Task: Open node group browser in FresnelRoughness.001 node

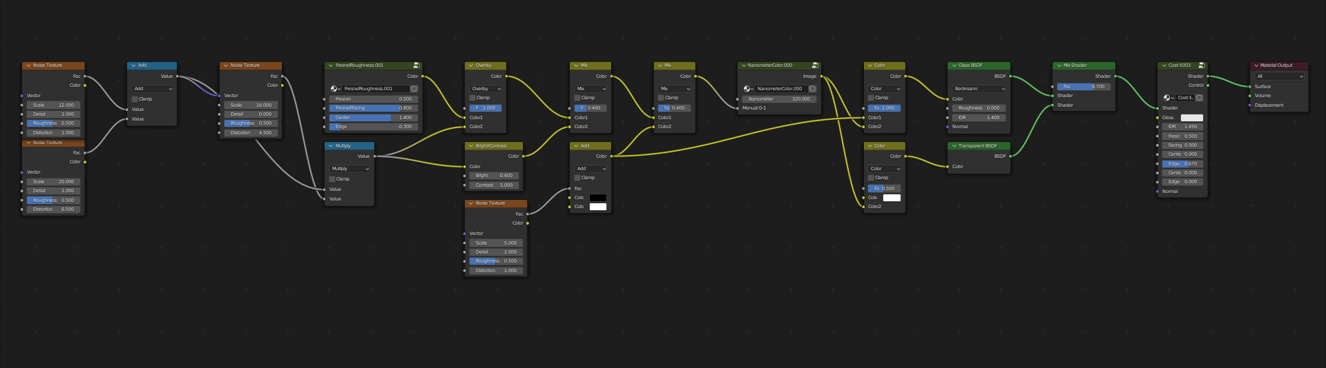Action: coord(335,89)
